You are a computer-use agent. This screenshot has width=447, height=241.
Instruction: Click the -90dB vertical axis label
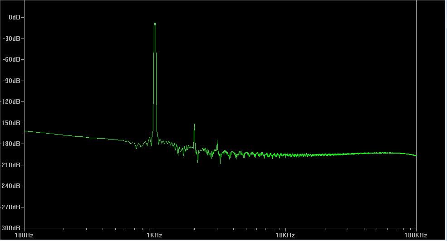[x=12, y=81]
